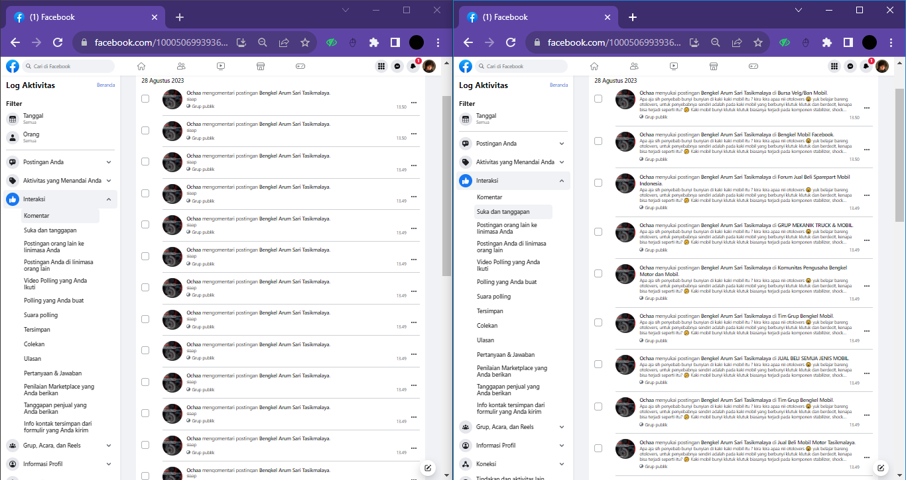The image size is (906, 480).
Task: Open tab search chevron in right window titlebar
Action: click(799, 10)
